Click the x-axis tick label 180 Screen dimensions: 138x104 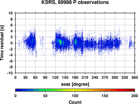pos(75,77)
